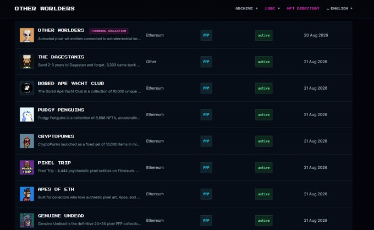374x230 pixels.
Task: Click the date in the Bored Ape row
Action: (316, 88)
